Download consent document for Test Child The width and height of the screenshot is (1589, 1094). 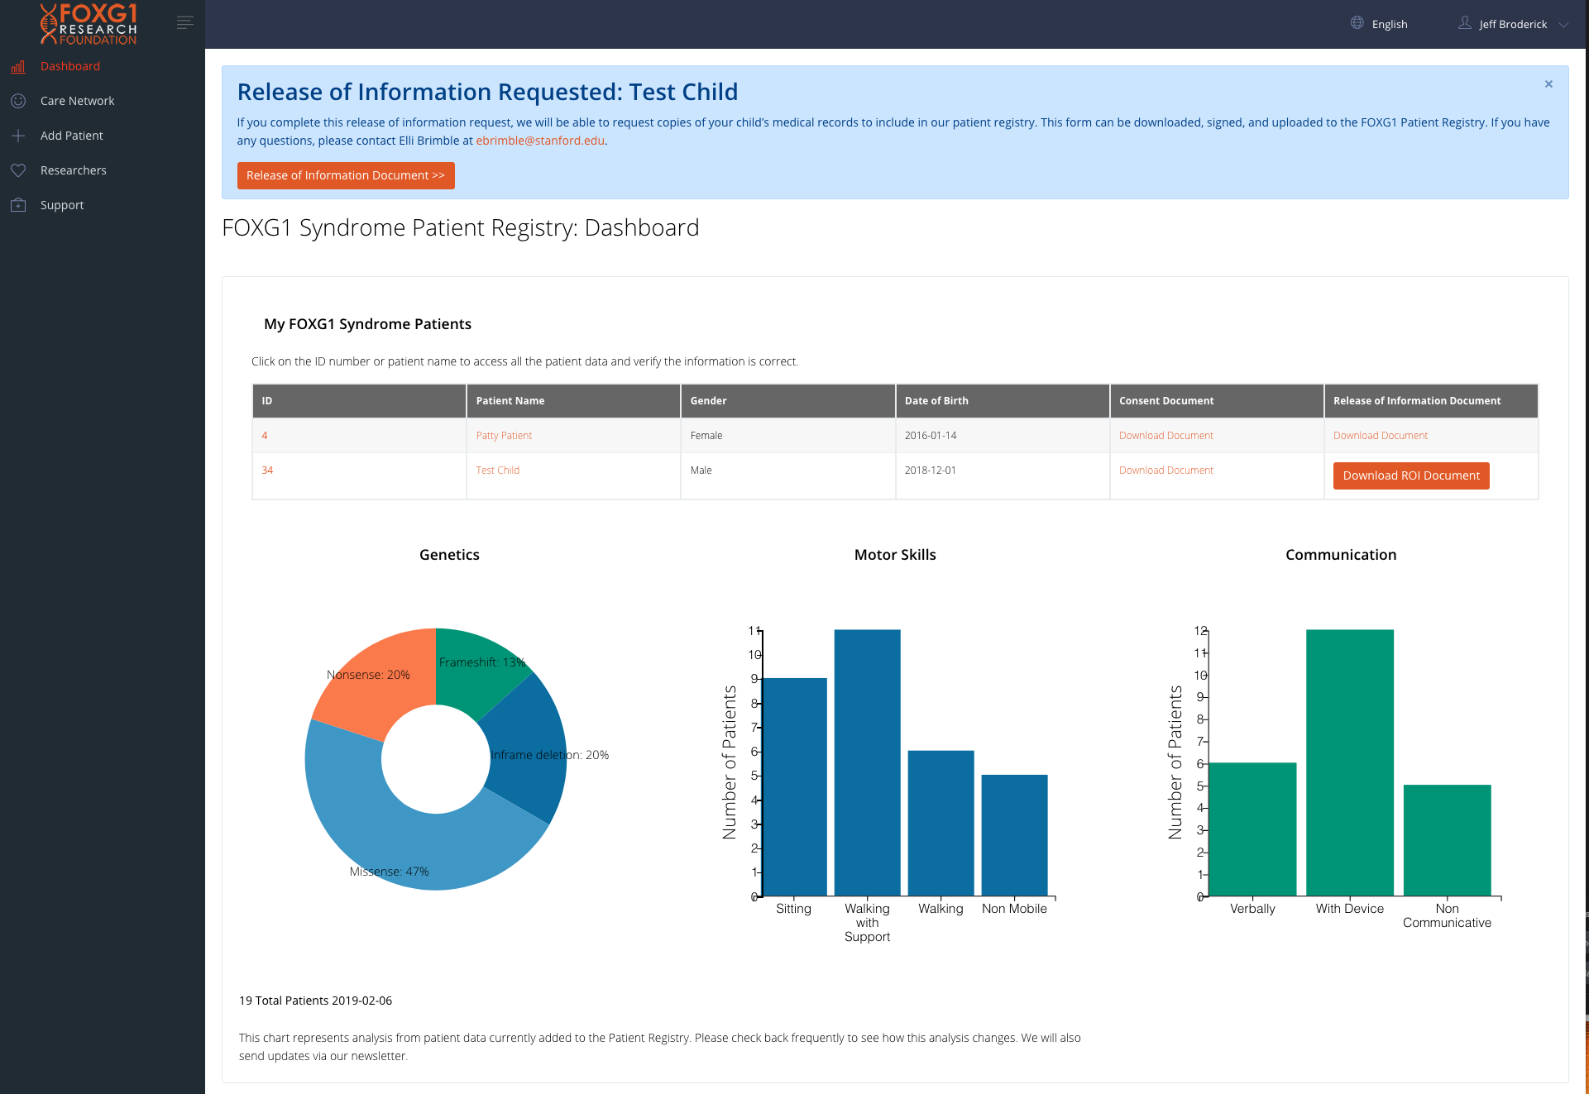(x=1165, y=471)
